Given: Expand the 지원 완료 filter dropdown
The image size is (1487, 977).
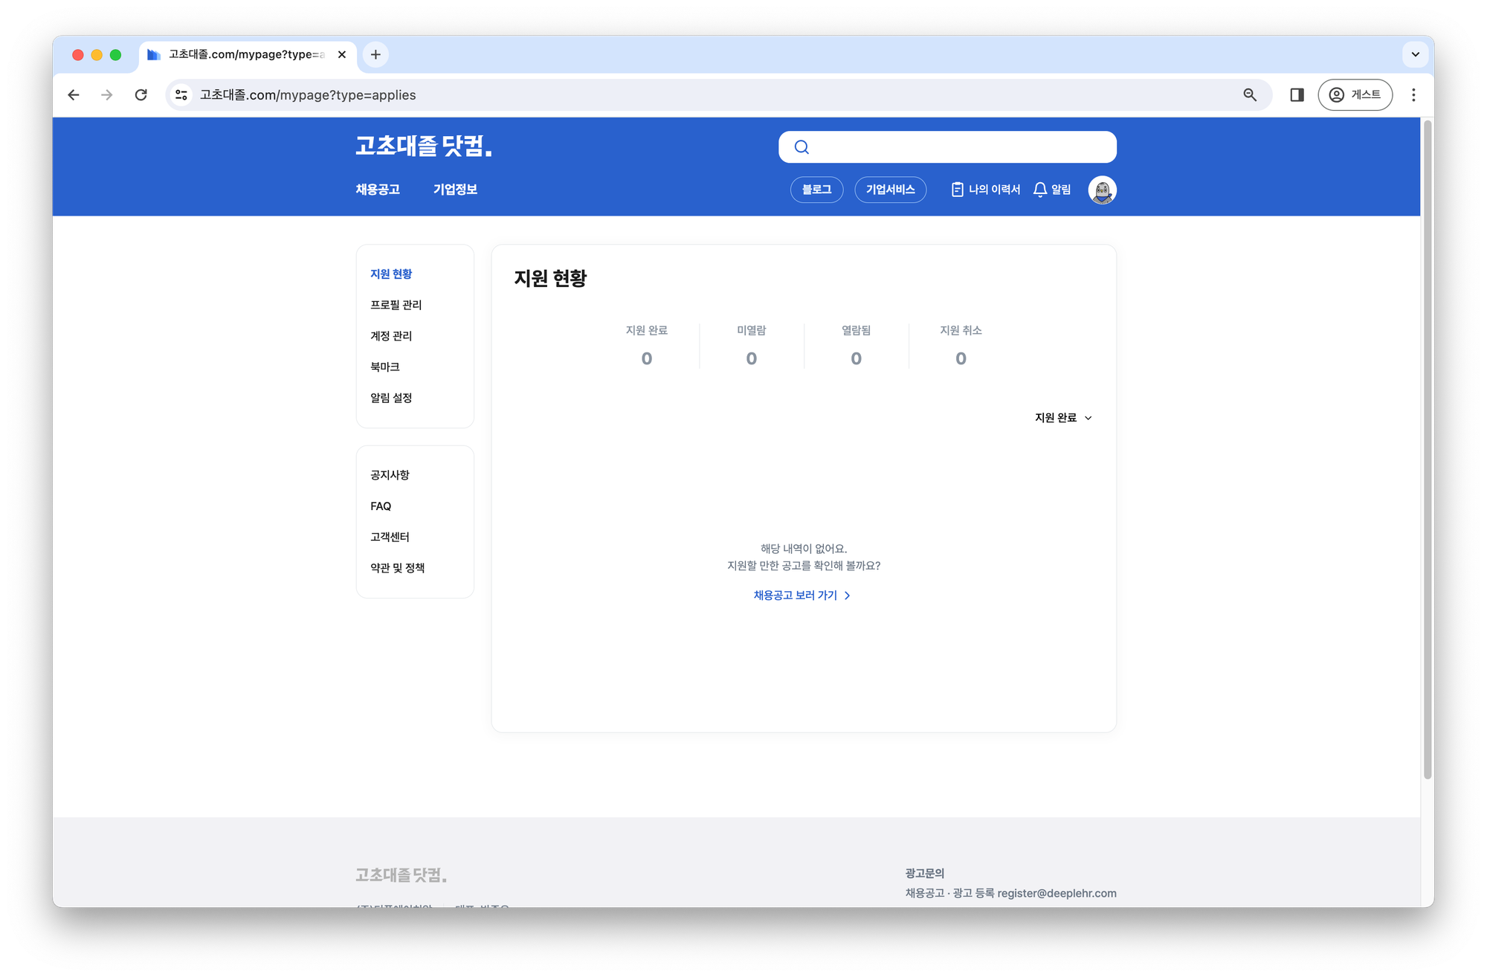Looking at the screenshot, I should [x=1063, y=418].
